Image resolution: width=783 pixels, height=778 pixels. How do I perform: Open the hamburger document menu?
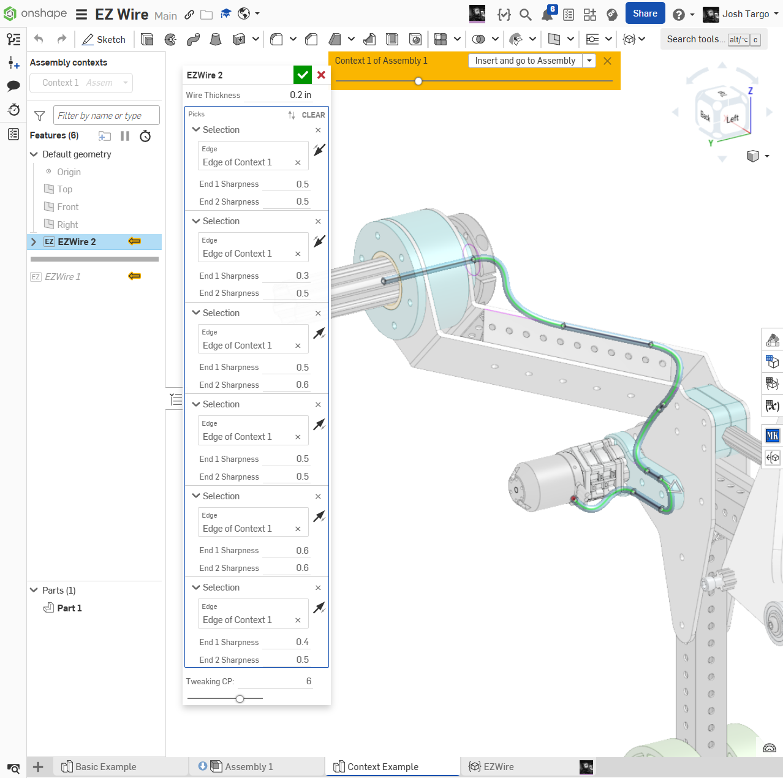click(81, 14)
